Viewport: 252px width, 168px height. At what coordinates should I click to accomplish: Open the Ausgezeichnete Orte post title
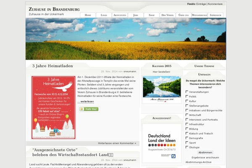point(73,152)
